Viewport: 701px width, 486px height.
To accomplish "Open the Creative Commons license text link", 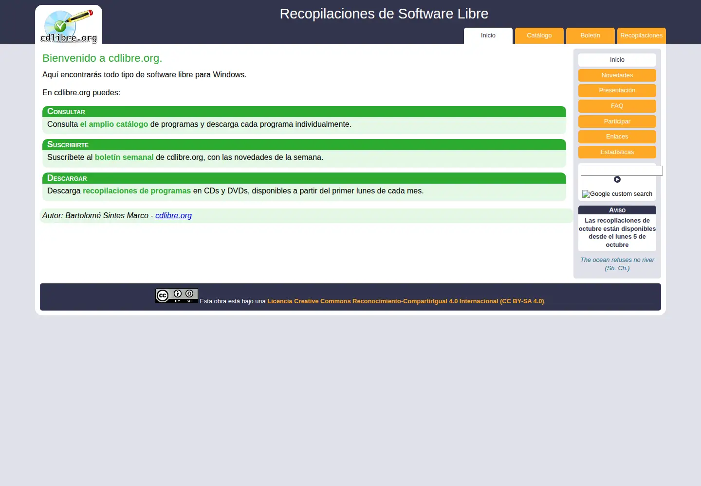I will pos(406,301).
